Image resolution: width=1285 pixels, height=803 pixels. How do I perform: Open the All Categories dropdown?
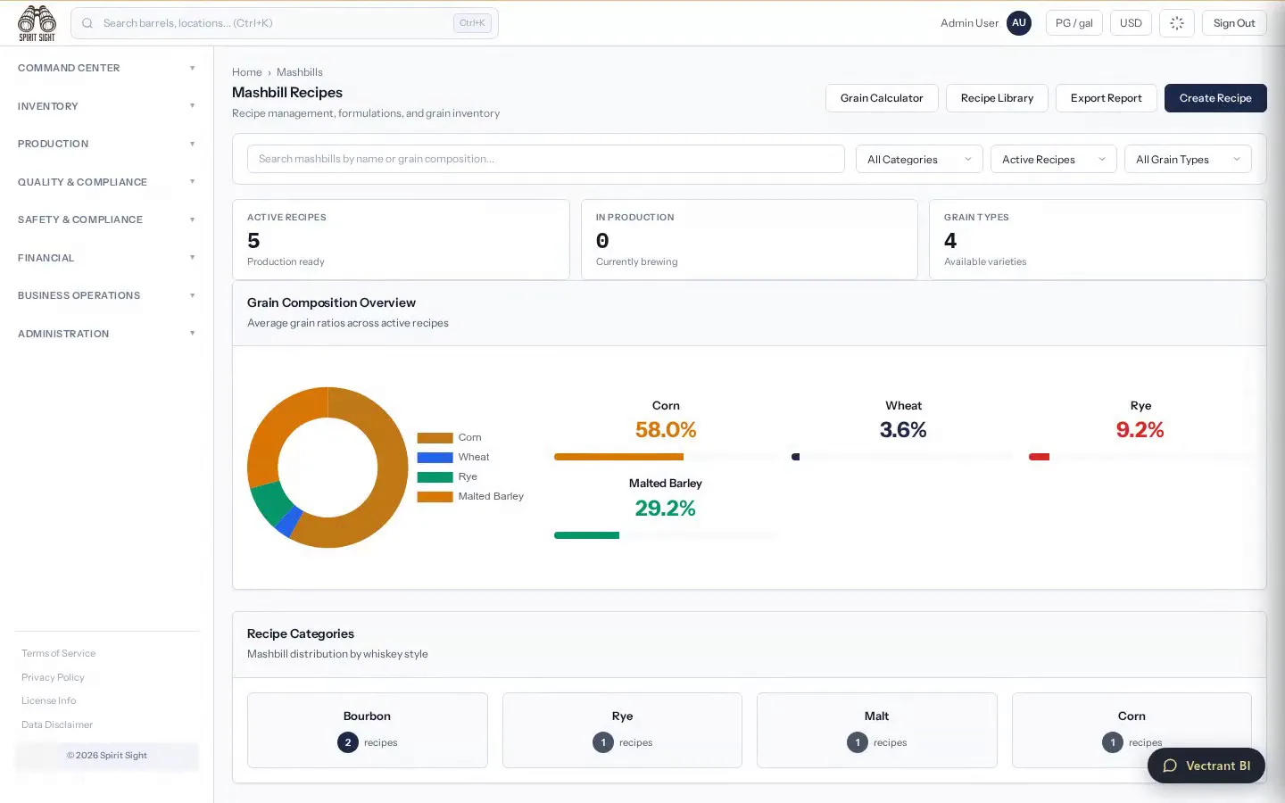point(919,160)
